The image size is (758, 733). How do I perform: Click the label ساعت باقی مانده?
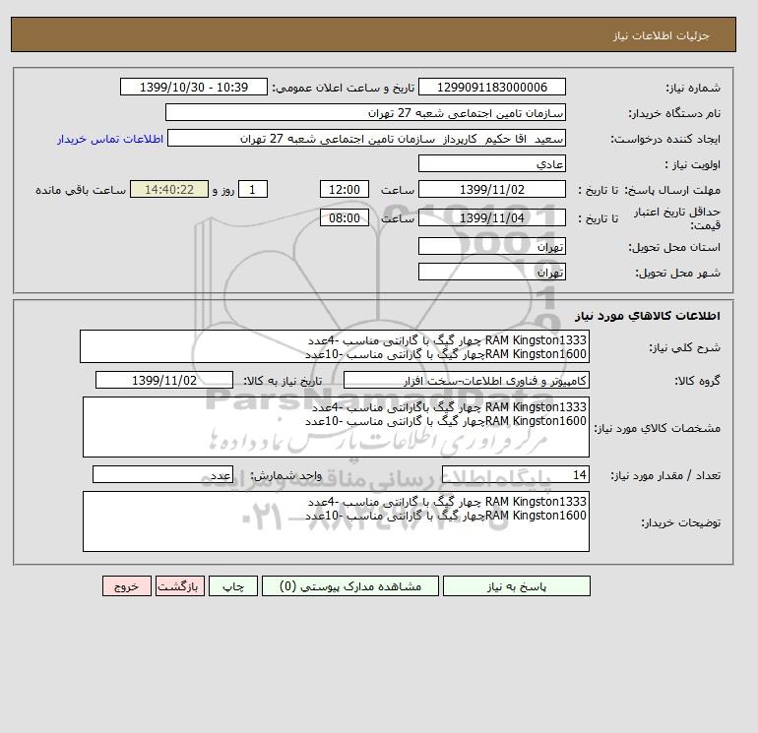click(81, 190)
